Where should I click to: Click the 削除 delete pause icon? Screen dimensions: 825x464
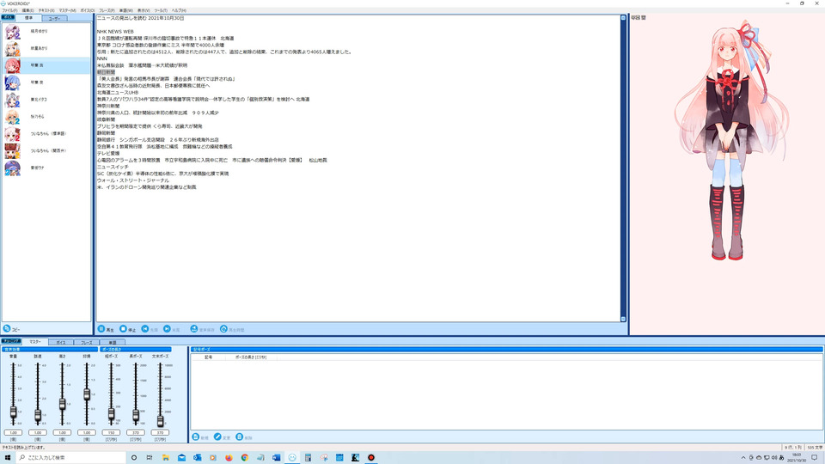240,437
